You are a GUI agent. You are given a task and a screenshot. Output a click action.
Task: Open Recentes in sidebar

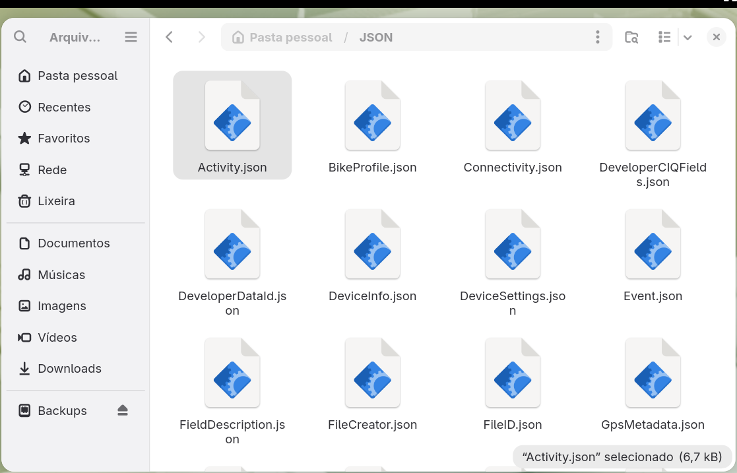coord(76,108)
